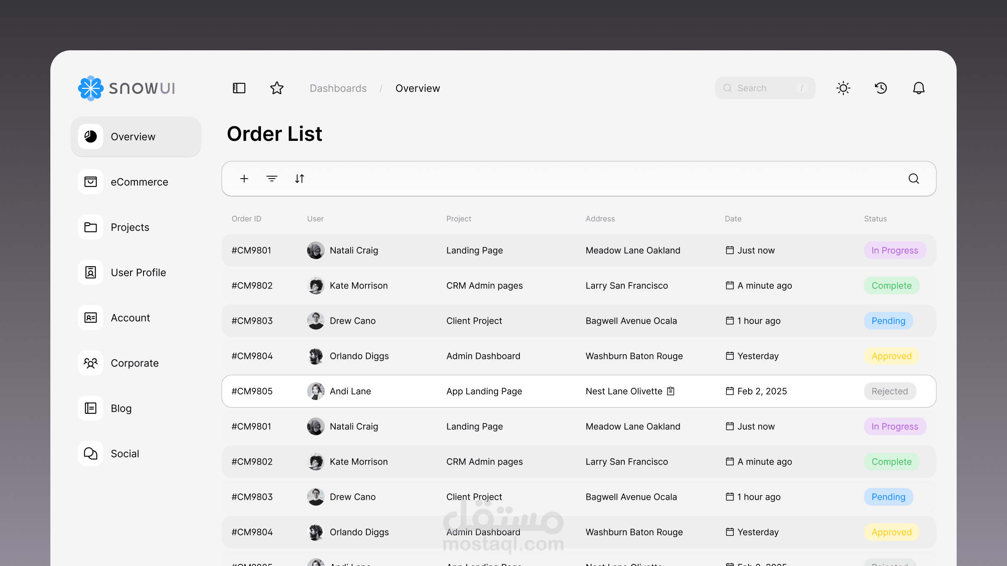
Task: Select the Overview breadcrumb
Action: coord(418,88)
